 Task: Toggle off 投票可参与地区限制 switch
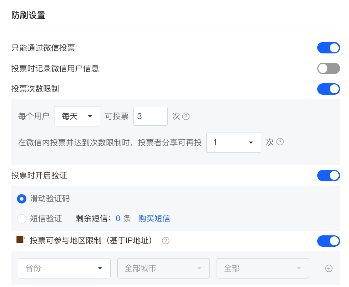pyautogui.click(x=328, y=241)
